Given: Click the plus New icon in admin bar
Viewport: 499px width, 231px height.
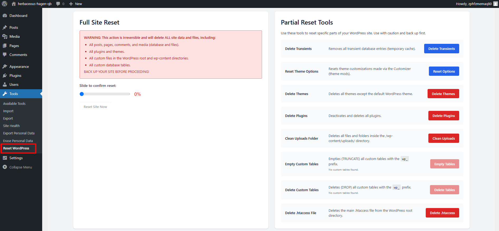Looking at the screenshot, I should pyautogui.click(x=71, y=4).
